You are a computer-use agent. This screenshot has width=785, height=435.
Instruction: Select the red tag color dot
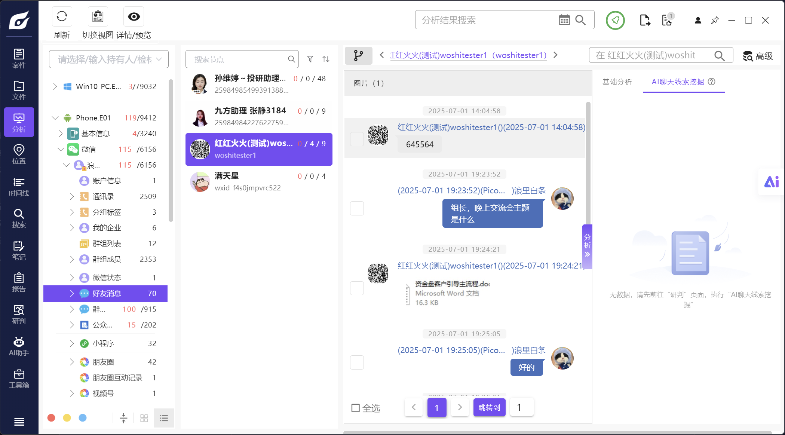[52, 418]
